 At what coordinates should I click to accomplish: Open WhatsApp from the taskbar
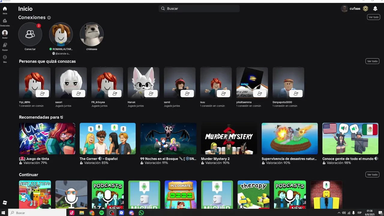click(x=141, y=213)
